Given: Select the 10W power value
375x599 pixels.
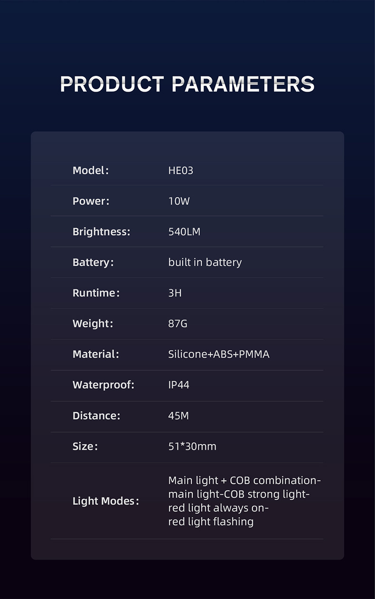Looking at the screenshot, I should (179, 201).
